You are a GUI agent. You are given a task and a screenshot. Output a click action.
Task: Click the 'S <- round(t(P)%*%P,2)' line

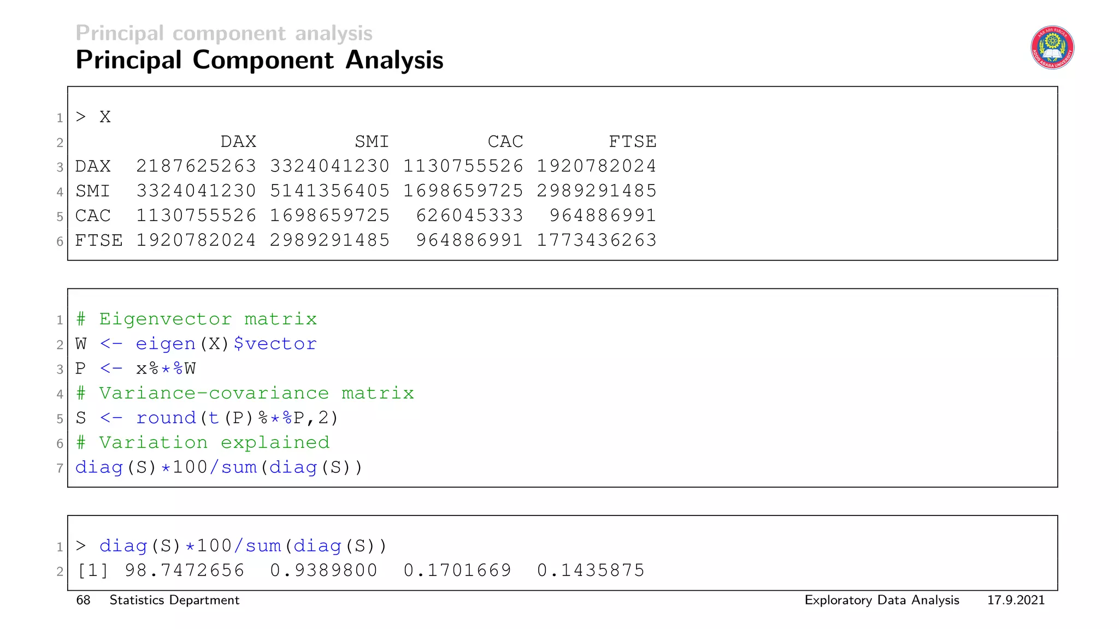[207, 418]
